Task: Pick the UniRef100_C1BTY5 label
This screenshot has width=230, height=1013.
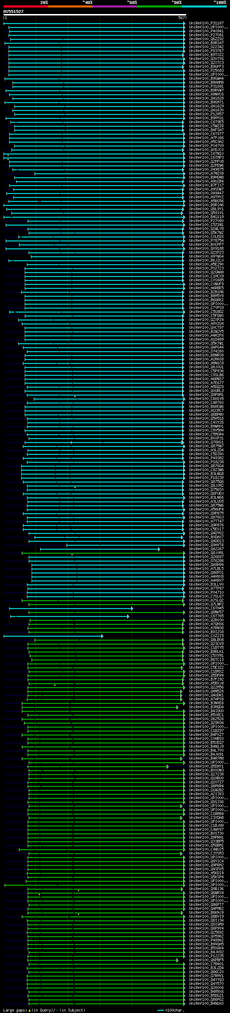Action: point(206,648)
